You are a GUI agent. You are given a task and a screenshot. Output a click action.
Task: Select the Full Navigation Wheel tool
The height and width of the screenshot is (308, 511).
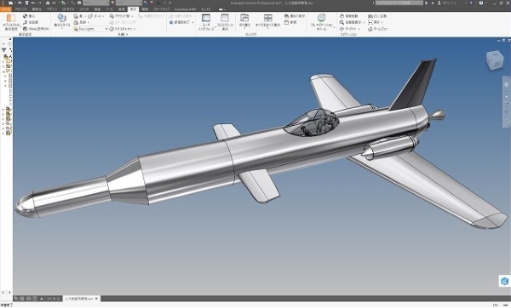[x=321, y=18]
